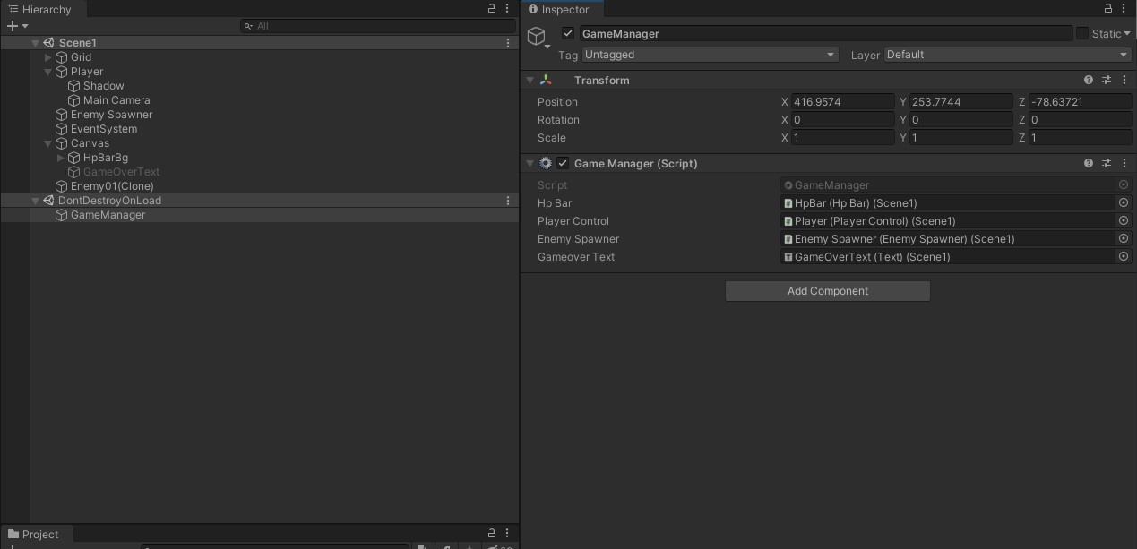Viewport: 1137px width, 549px height.
Task: Click Position Y field value 253.7744
Action: click(x=960, y=102)
